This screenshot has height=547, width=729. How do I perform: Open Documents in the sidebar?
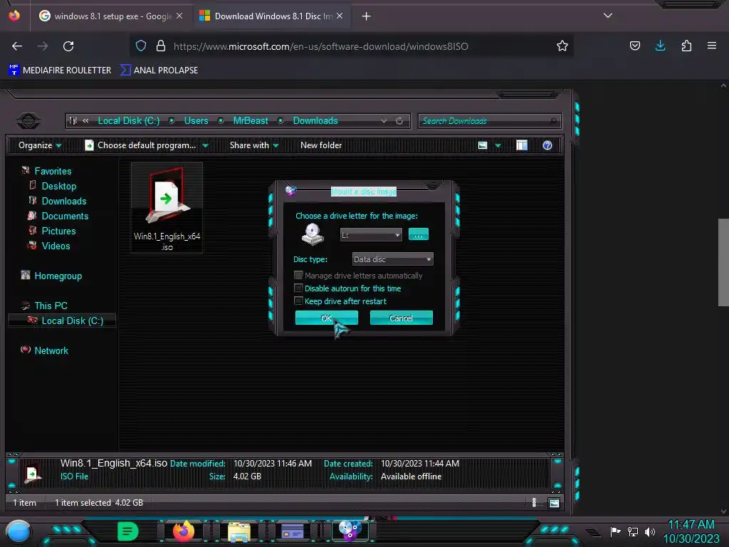coord(65,216)
